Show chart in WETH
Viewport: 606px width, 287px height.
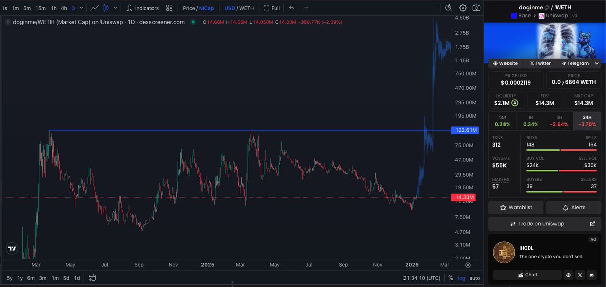[x=246, y=8]
